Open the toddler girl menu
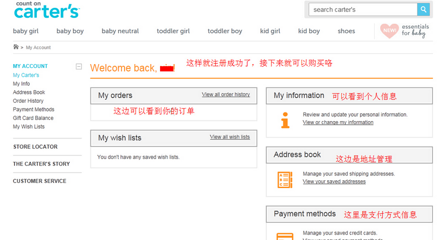 click(173, 31)
